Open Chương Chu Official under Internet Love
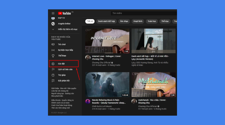 [x=101, y=63]
